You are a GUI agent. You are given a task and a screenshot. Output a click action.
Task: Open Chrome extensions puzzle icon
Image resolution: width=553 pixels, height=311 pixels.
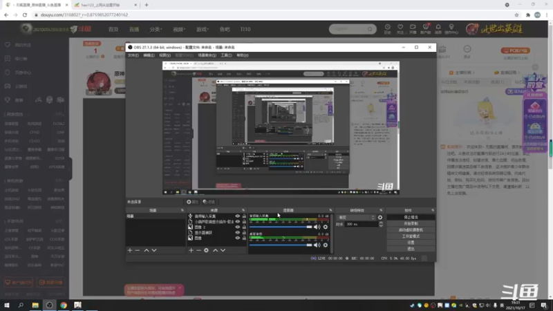point(528,15)
